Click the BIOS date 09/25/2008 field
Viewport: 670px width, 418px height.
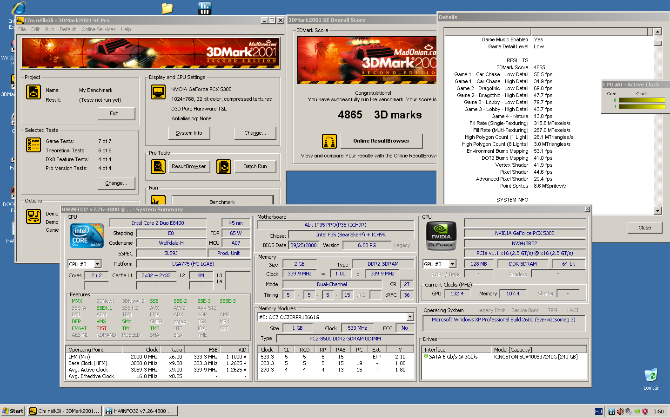pos(303,245)
